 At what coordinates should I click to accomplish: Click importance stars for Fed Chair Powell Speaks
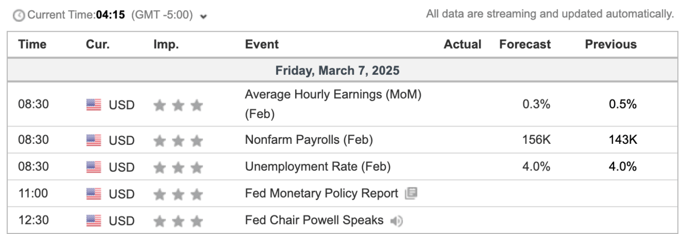coord(178,221)
